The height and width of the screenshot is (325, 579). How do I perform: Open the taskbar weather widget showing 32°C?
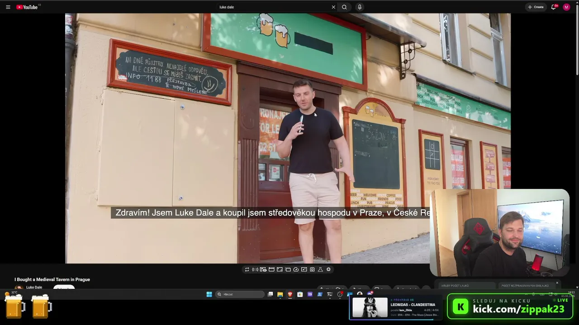tap(11, 293)
